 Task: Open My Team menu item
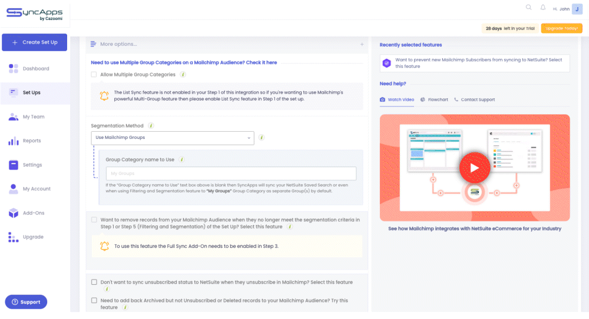pyautogui.click(x=34, y=117)
